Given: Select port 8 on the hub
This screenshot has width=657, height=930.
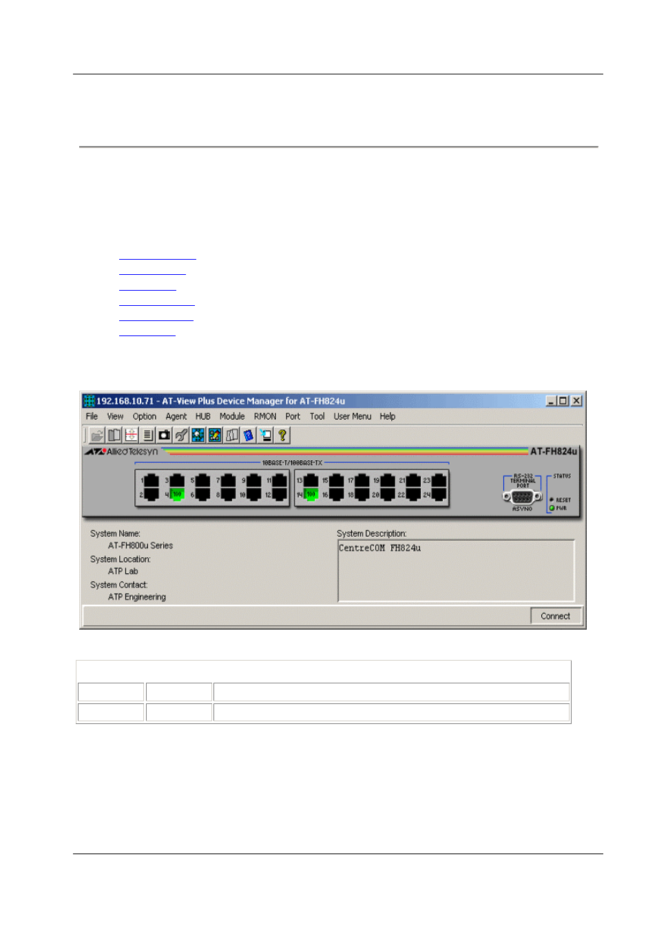Looking at the screenshot, I should click(x=228, y=494).
